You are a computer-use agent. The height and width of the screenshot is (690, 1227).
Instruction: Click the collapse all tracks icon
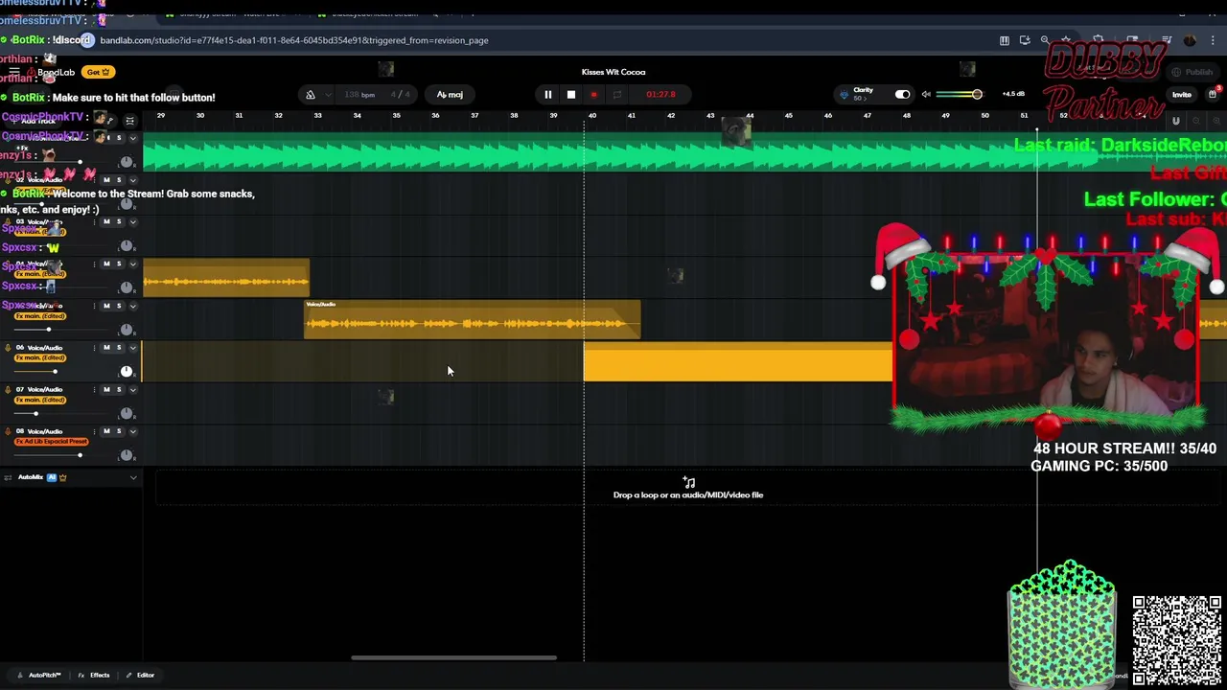[129, 121]
